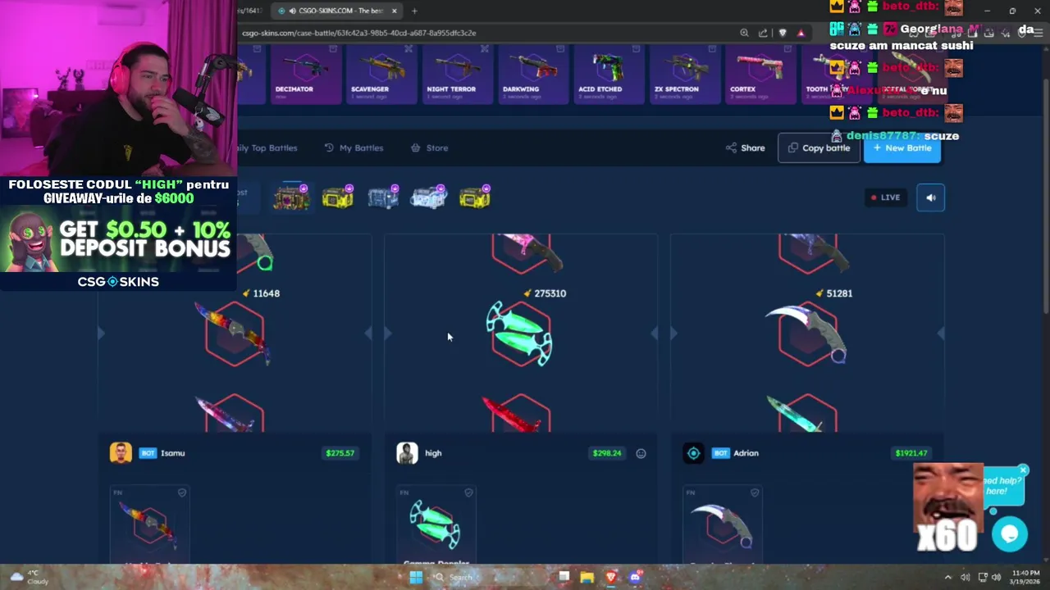
Task: Open the emoji reaction beside high's total
Action: [641, 453]
